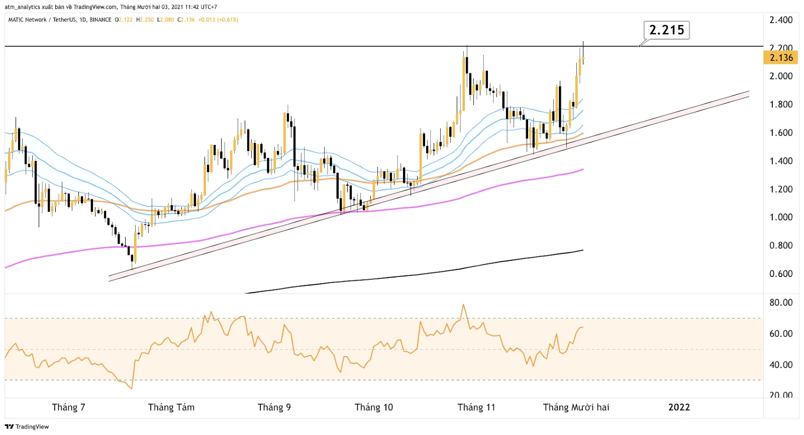Click the +0.013 (+0.61%) change value
Viewport: 804px width, 435px height.
(x=218, y=20)
